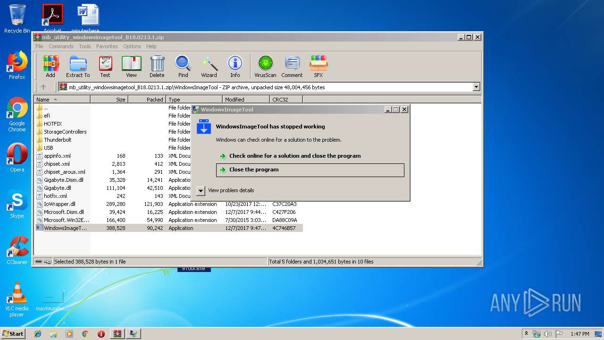
Task: Select the Thunderbolt folder
Action: [x=58, y=140]
